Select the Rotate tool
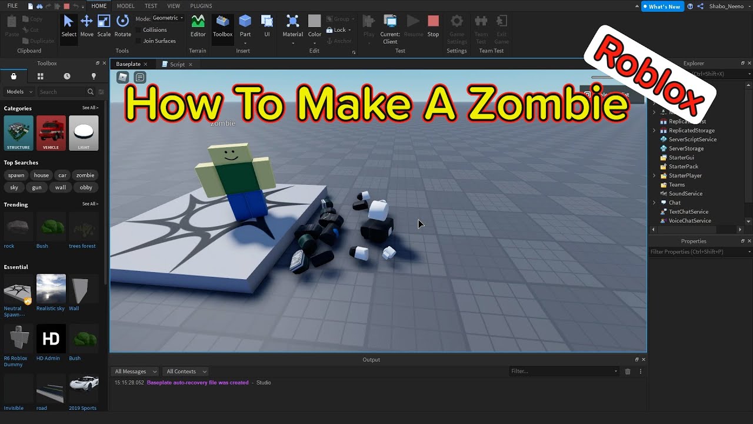This screenshot has height=424, width=753. point(122,28)
